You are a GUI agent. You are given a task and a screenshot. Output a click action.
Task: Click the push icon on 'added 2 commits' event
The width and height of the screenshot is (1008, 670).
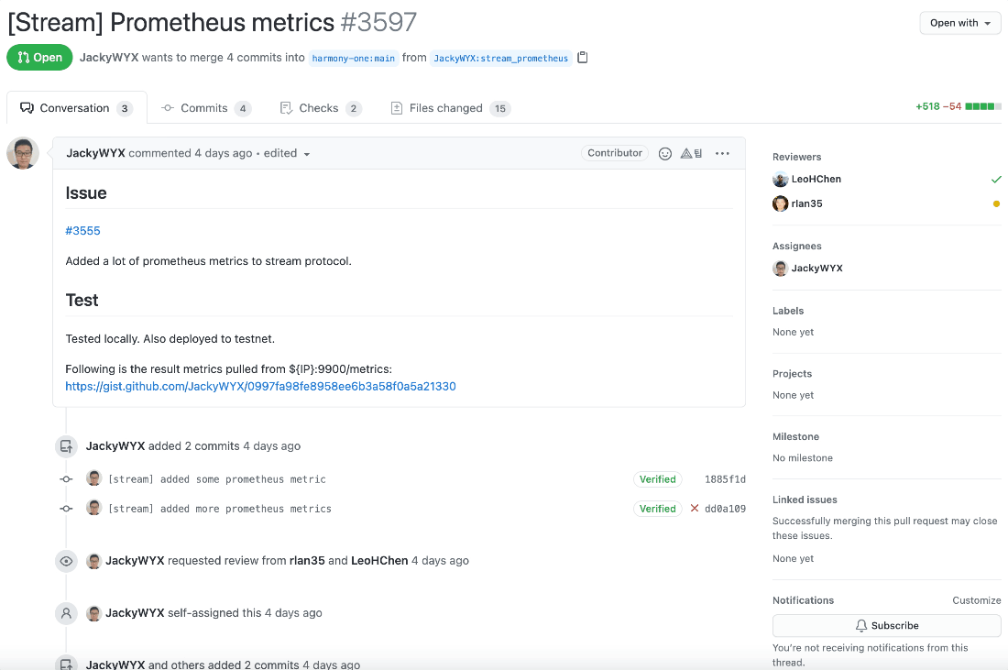(66, 445)
